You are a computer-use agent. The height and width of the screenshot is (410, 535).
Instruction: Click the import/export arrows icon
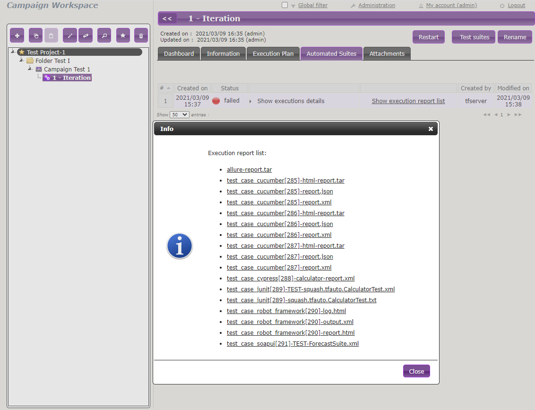(x=86, y=35)
